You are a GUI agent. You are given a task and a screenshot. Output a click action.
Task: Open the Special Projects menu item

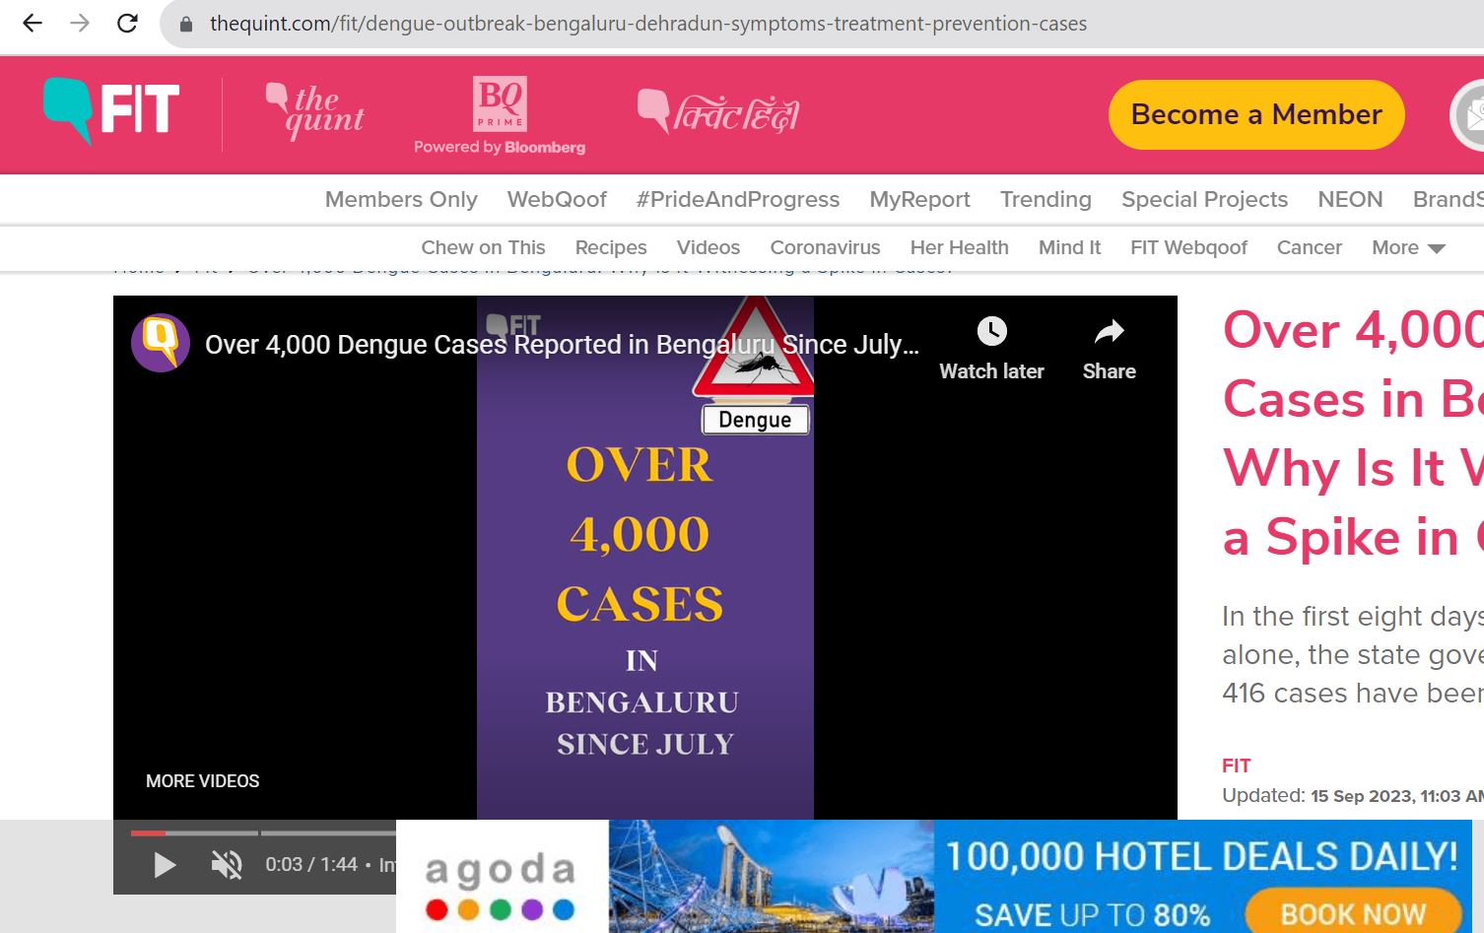coord(1204,199)
